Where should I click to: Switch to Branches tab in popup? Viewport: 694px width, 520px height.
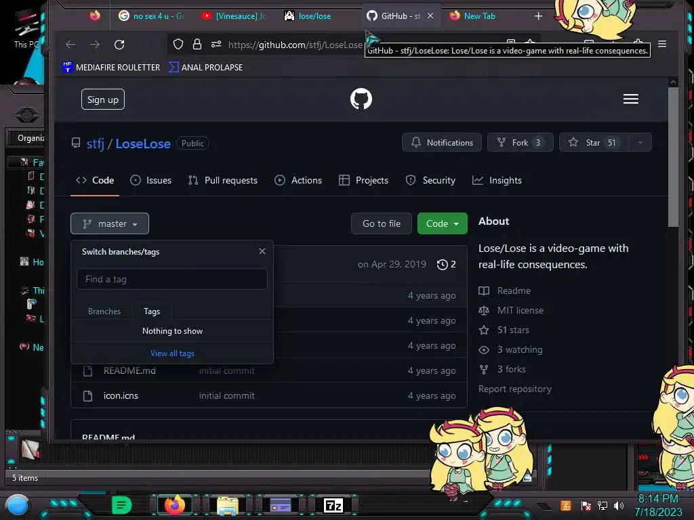pos(104,311)
